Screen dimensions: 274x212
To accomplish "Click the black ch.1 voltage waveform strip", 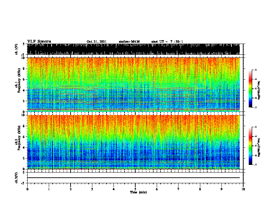I will pyautogui.click(x=133, y=49).
